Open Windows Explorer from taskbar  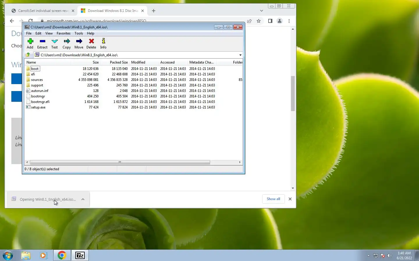[x=26, y=255]
